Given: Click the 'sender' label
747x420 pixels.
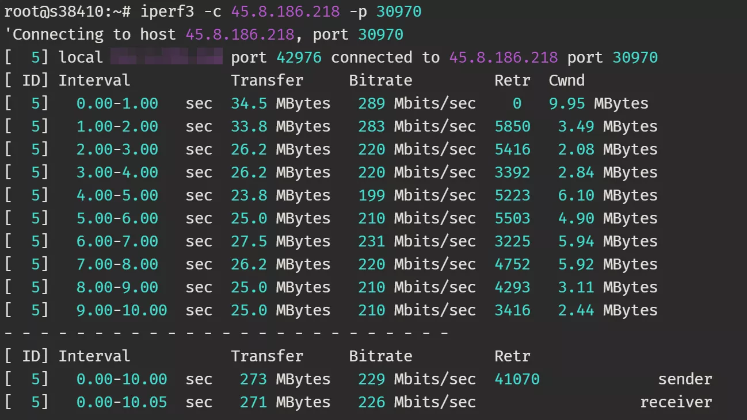Looking at the screenshot, I should coord(685,379).
